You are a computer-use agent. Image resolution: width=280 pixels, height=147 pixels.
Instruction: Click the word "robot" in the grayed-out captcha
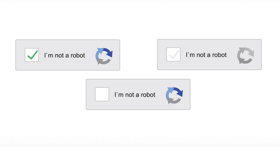click(219, 55)
